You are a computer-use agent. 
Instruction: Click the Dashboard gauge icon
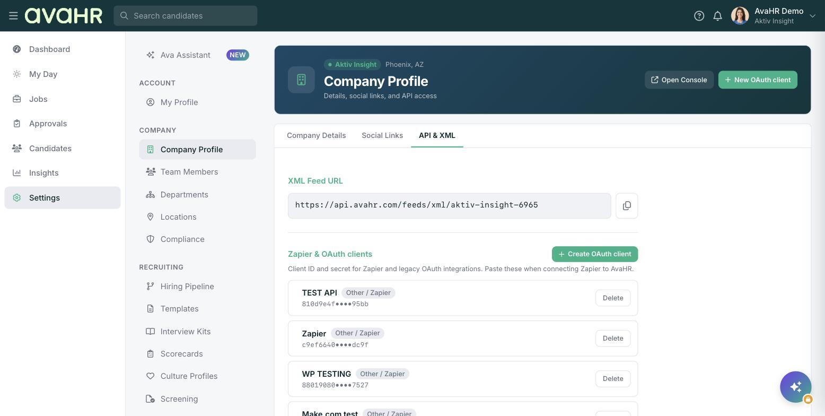(x=17, y=49)
